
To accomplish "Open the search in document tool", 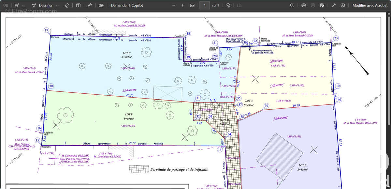I will (292, 6).
